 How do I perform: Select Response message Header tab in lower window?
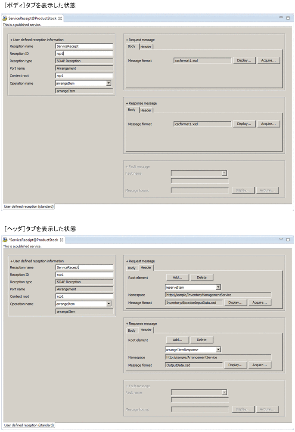pyautogui.click(x=146, y=330)
